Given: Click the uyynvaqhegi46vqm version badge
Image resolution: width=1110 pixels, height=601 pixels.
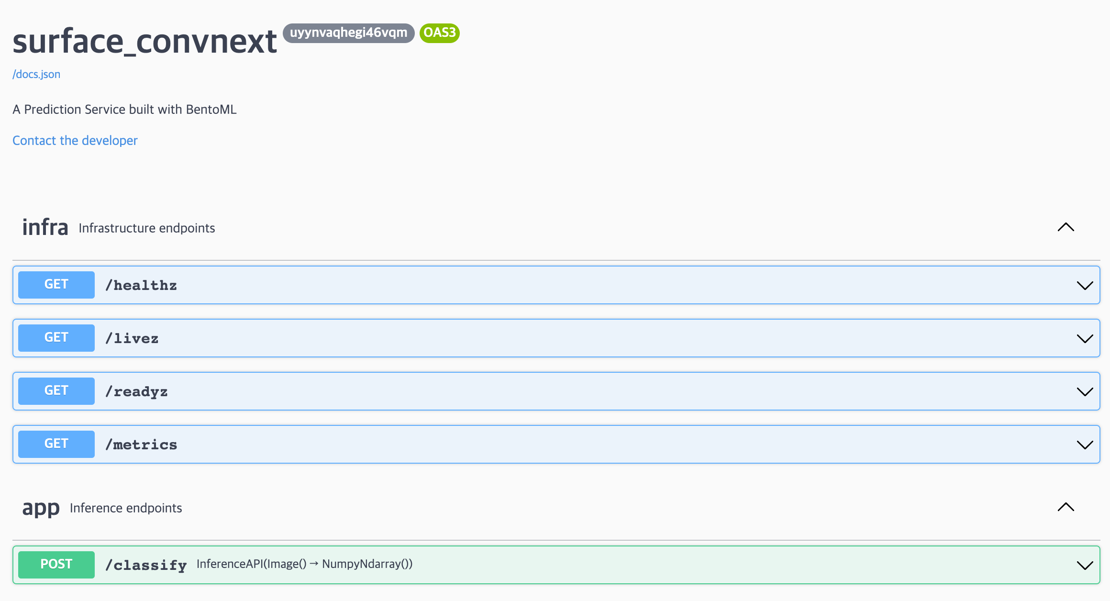Looking at the screenshot, I should click(348, 33).
